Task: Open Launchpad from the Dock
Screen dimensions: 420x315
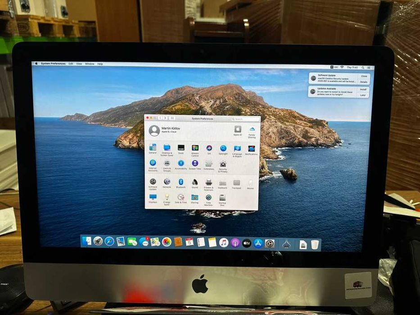Action: click(x=98, y=241)
